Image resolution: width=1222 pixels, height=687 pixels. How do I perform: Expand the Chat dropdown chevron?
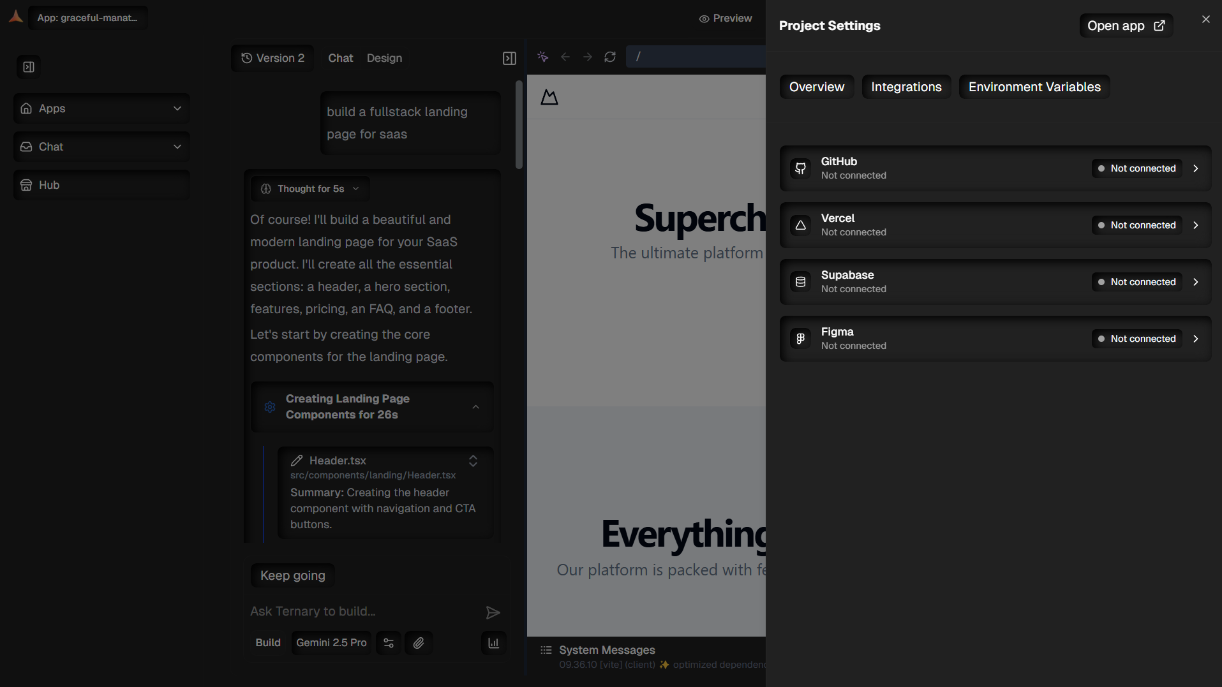(x=177, y=147)
